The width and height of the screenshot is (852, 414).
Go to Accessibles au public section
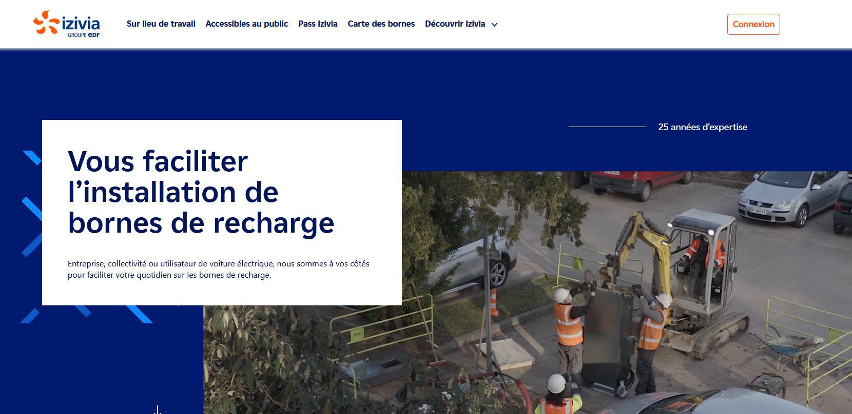pos(246,24)
